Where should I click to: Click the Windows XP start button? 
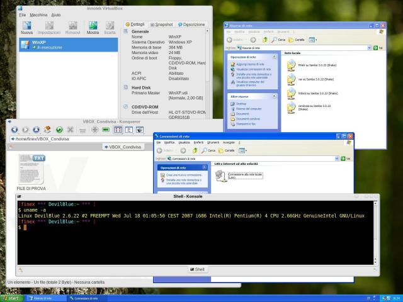point(12,298)
